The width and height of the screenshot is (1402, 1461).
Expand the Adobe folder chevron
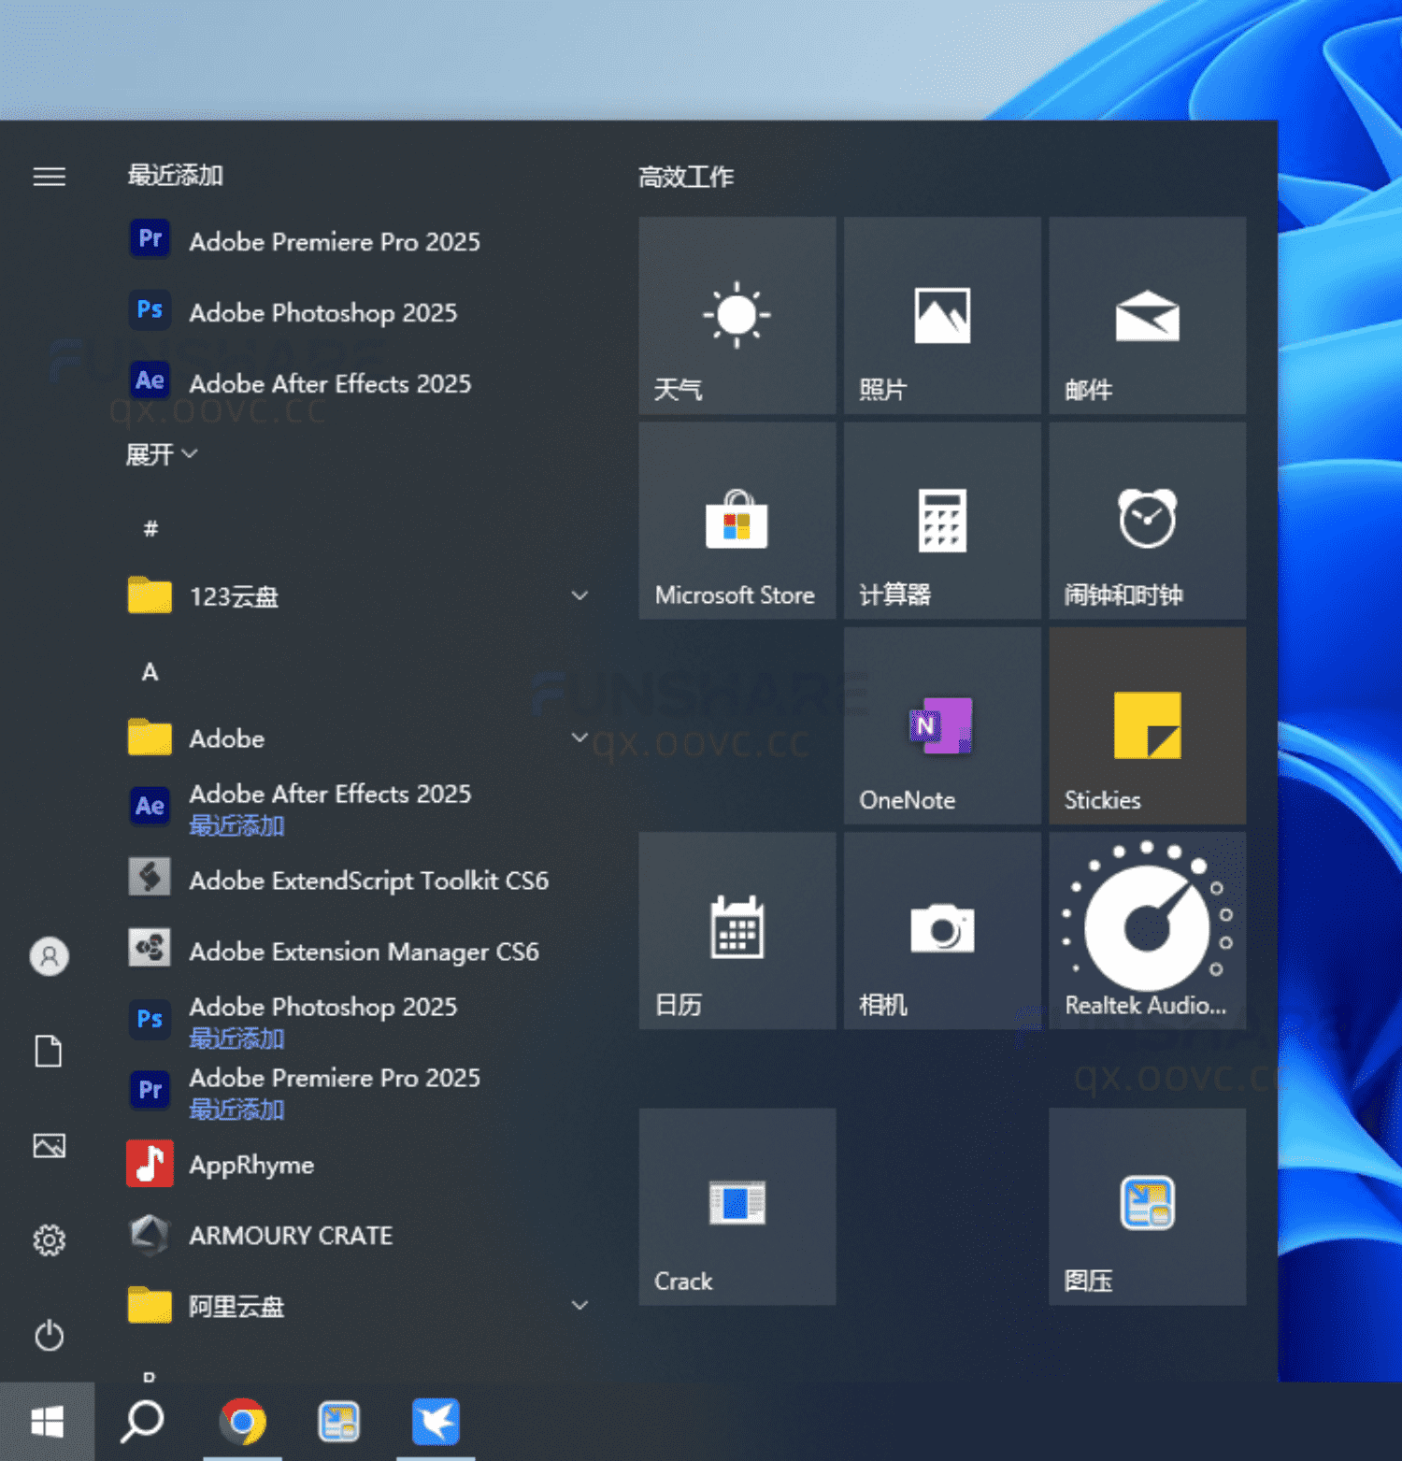point(580,738)
